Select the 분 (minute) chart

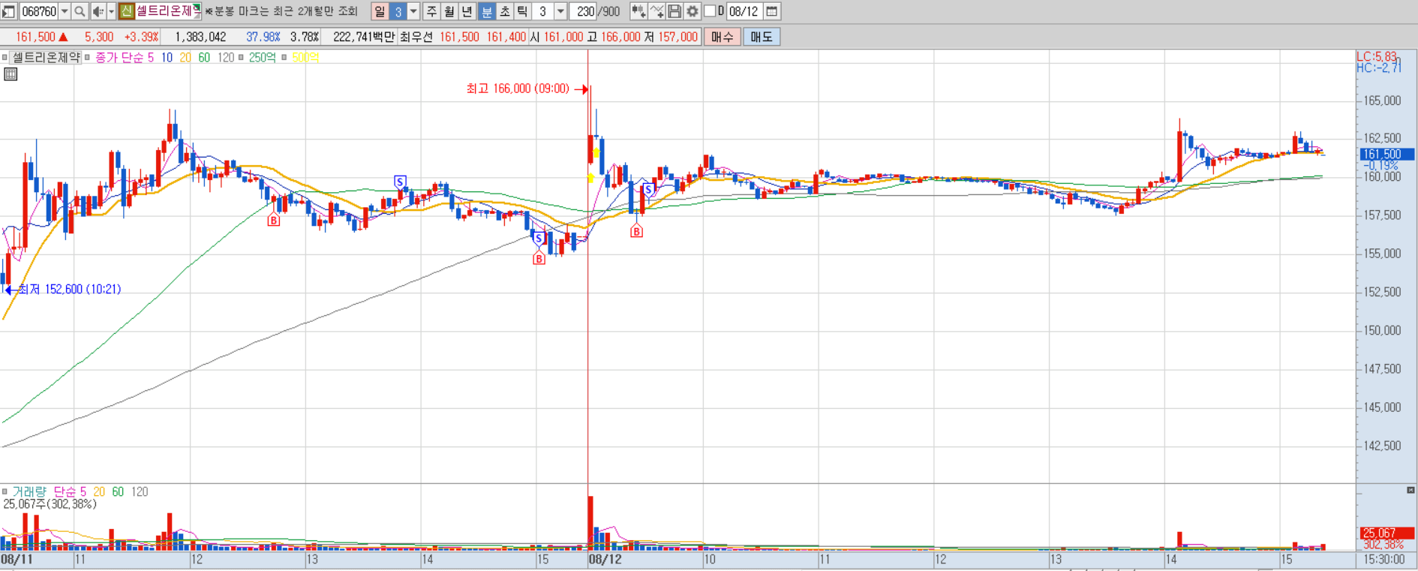(486, 11)
